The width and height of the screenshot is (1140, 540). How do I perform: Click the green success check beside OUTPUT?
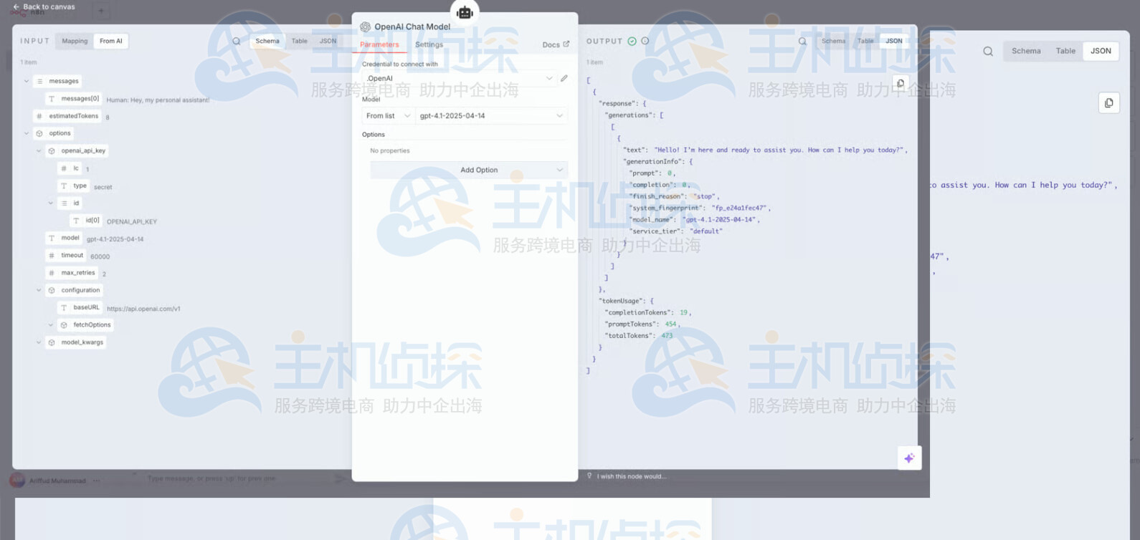point(632,41)
